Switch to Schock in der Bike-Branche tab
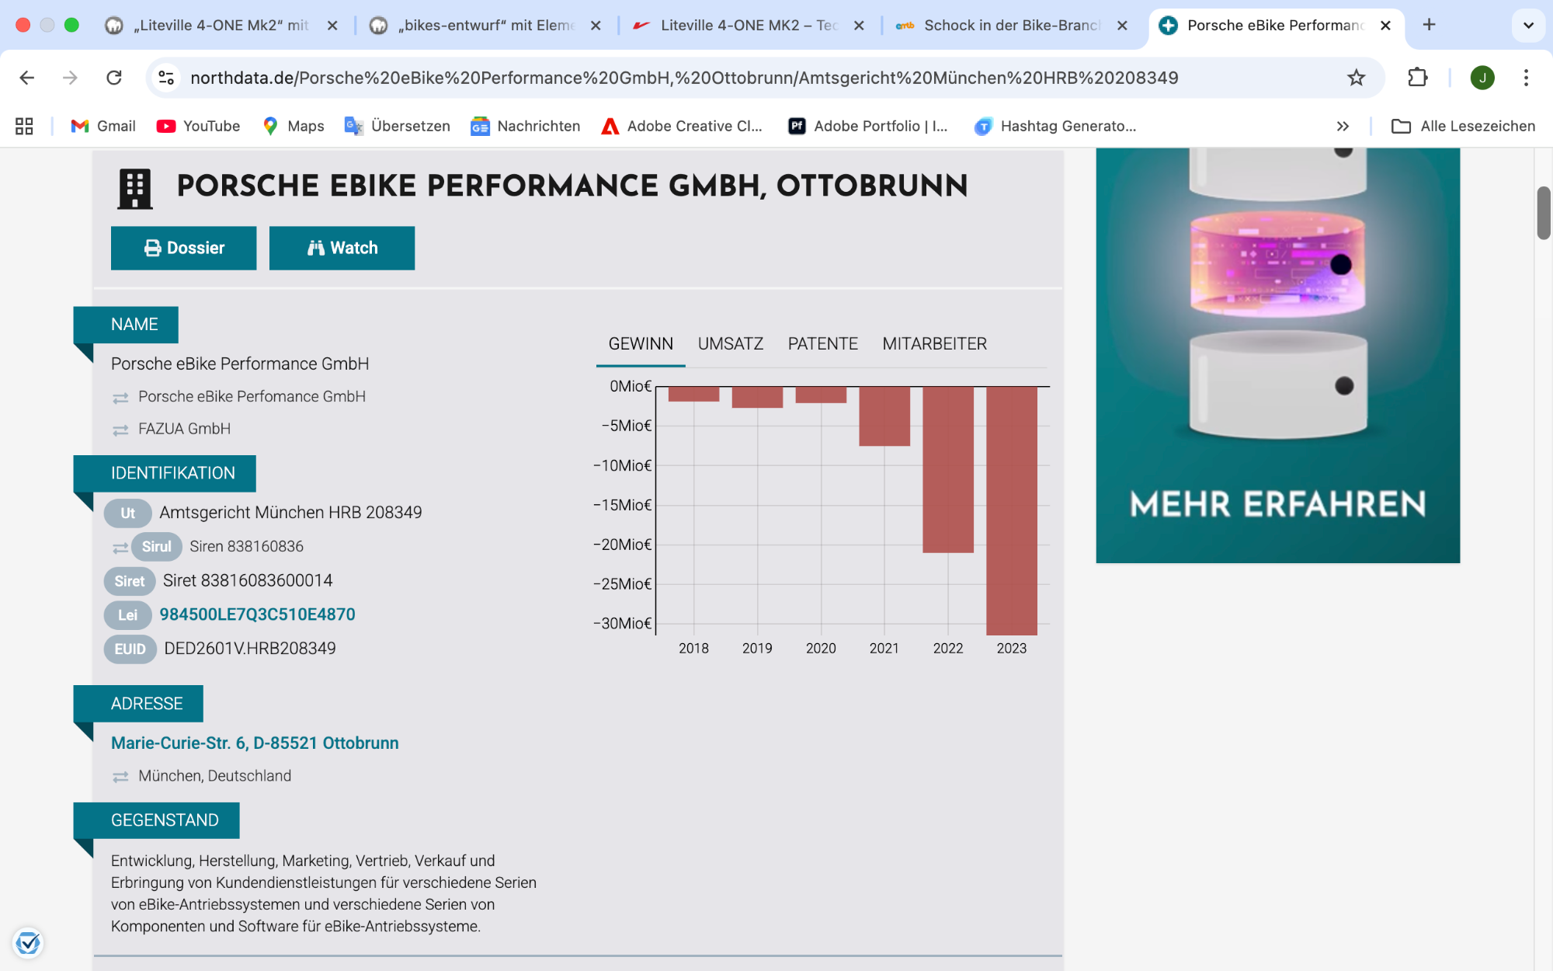The width and height of the screenshot is (1553, 971). click(x=1013, y=25)
